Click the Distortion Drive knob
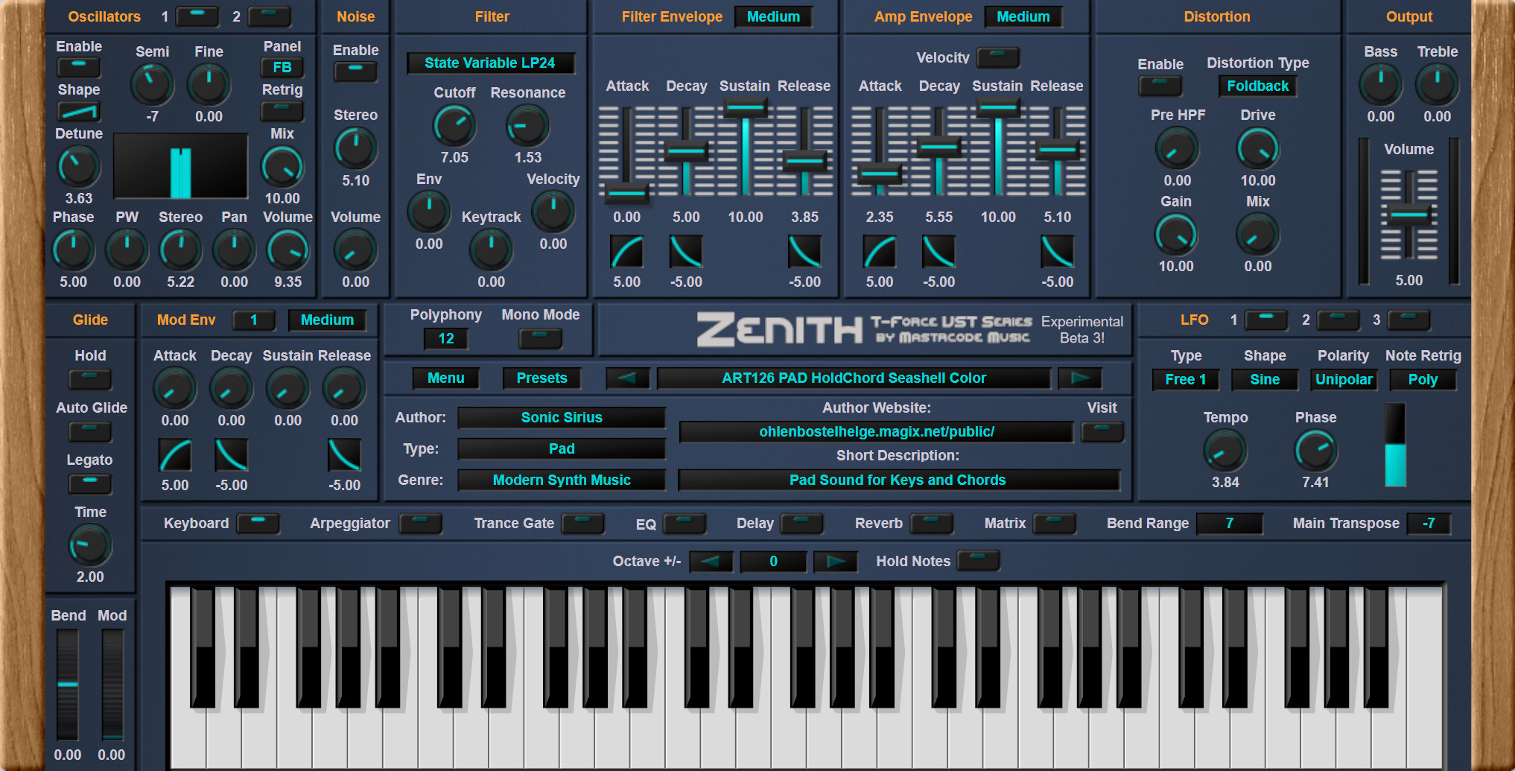1515x771 pixels. click(1258, 148)
